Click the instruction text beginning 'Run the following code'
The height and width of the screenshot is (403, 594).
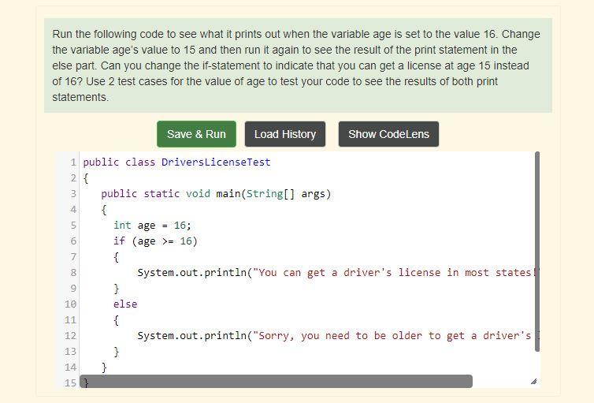coord(296,65)
